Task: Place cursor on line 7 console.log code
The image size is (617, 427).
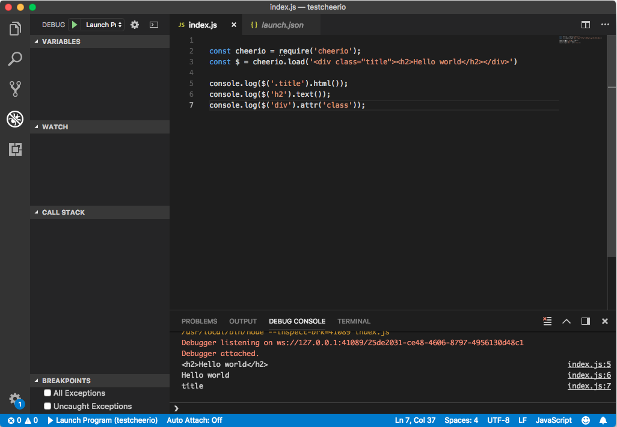Action: [287, 105]
